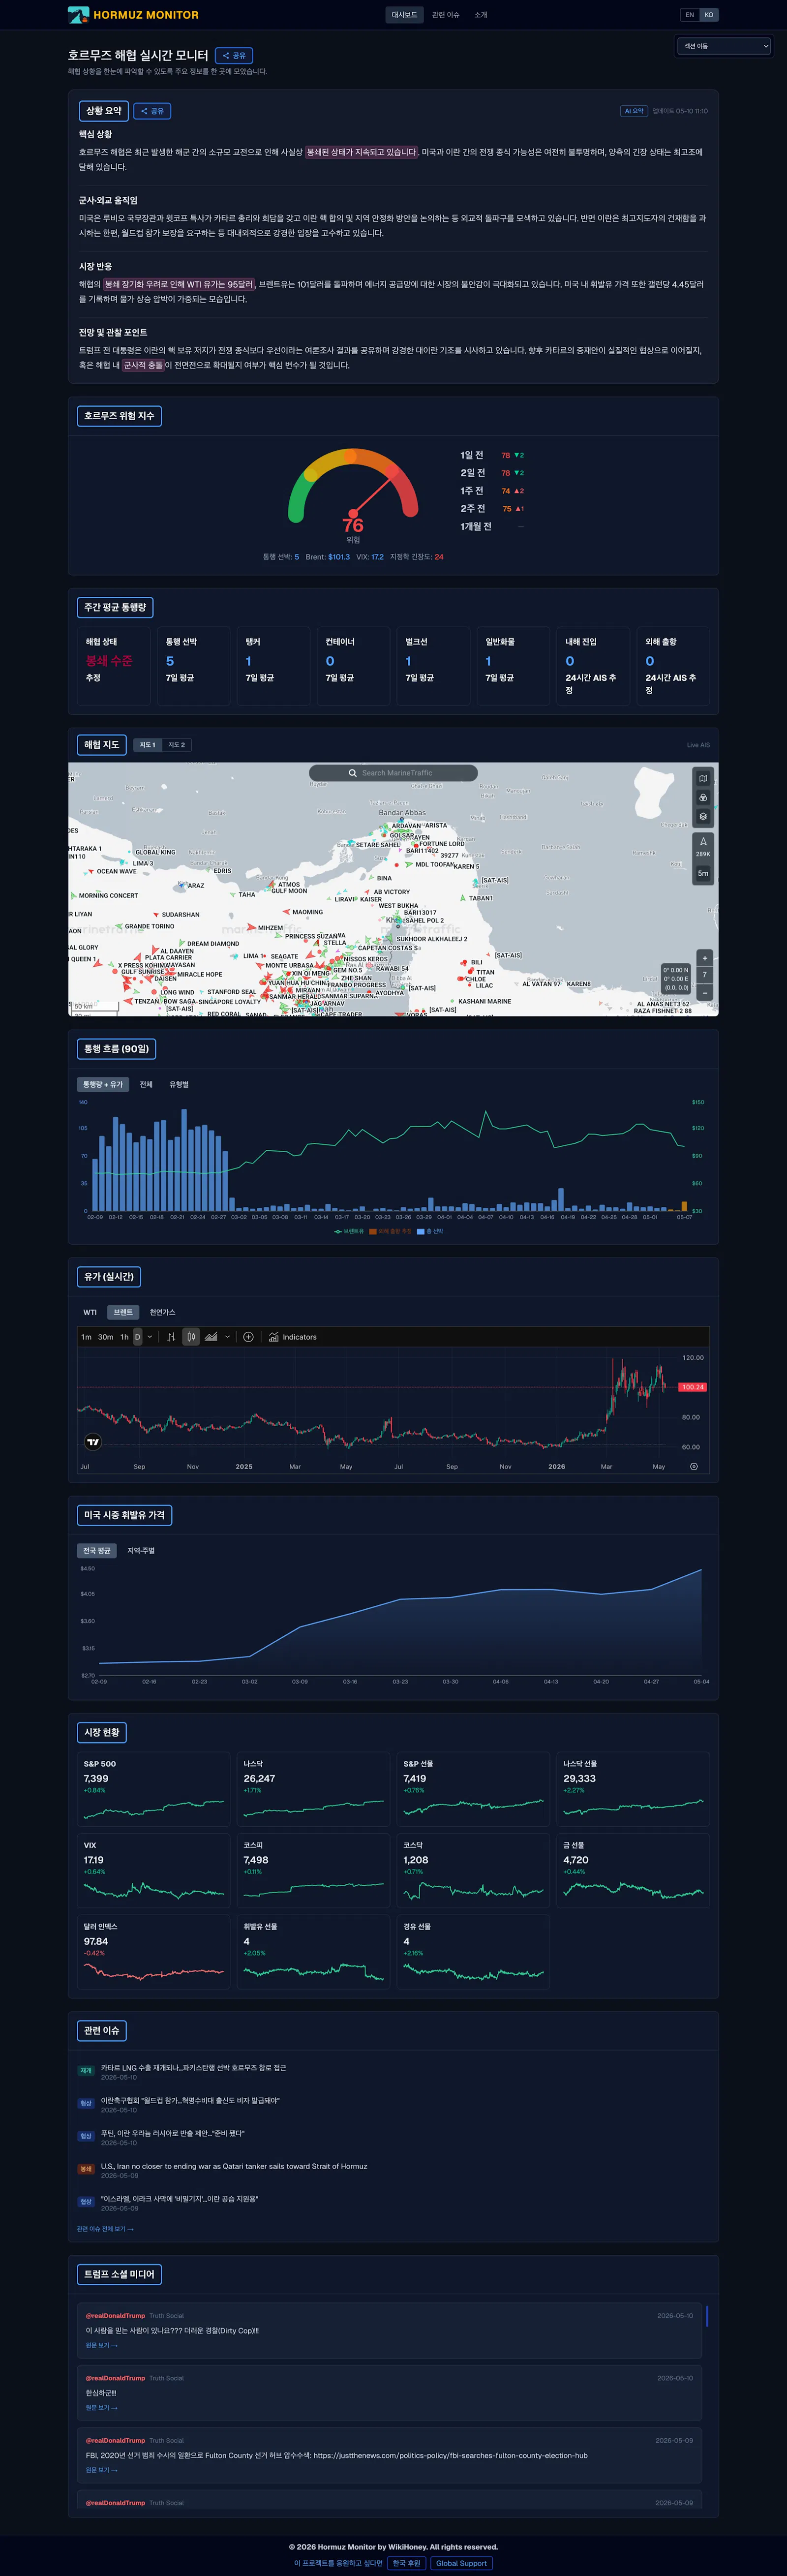
Task: Click the density layer icon on map
Action: pyautogui.click(x=703, y=797)
